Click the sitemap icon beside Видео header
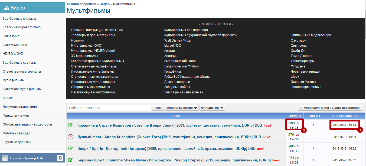This screenshot has height=166, width=366. pyautogui.click(x=7, y=8)
